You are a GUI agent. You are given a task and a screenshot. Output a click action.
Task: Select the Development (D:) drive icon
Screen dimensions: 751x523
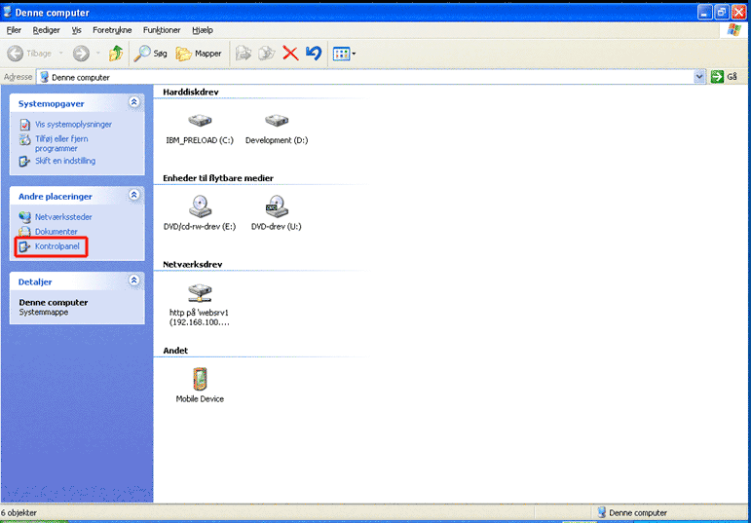[277, 120]
